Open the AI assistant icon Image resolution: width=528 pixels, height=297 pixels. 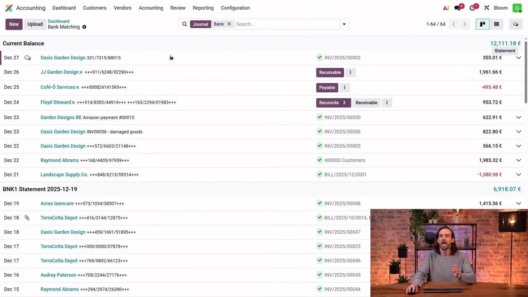(x=446, y=8)
